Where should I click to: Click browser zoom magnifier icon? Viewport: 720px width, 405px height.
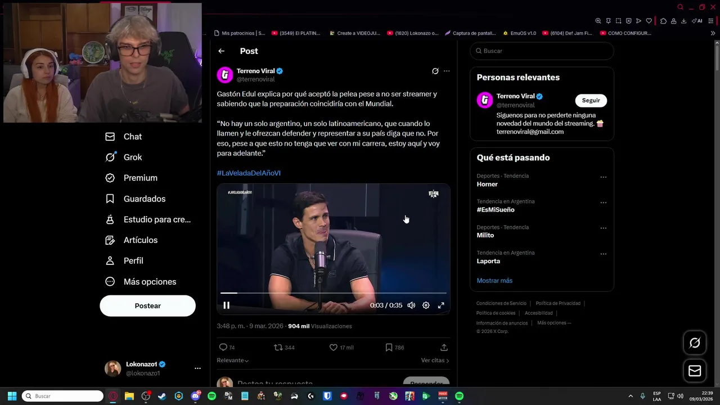(598, 21)
